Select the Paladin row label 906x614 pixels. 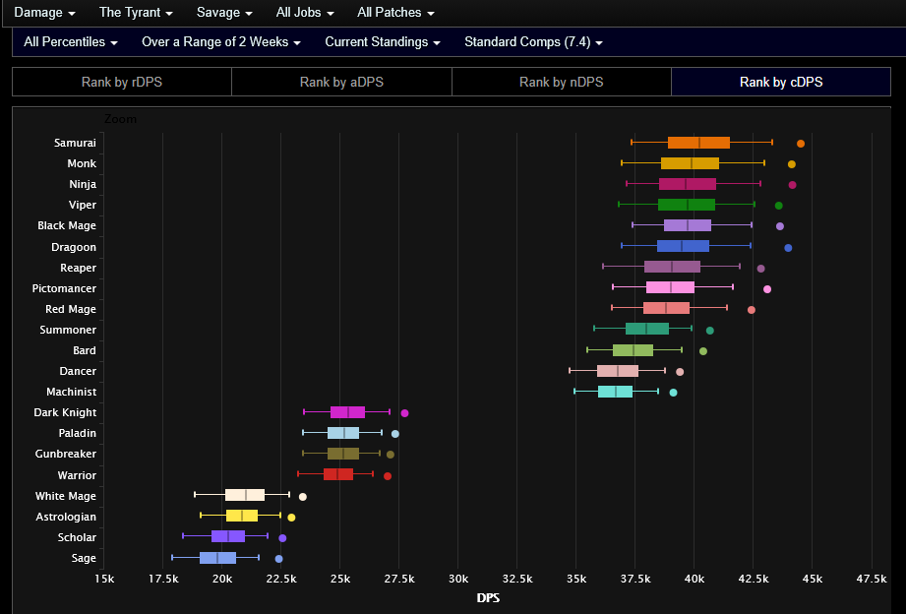point(77,433)
